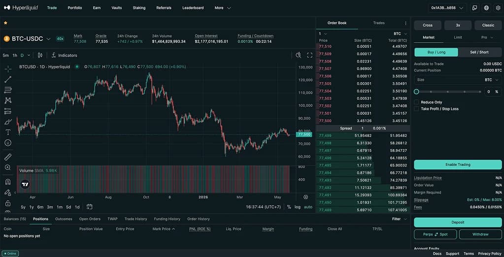Open the wallet address 0x1A3B...b856 dropdown
The image size is (504, 257).
click(x=447, y=8)
